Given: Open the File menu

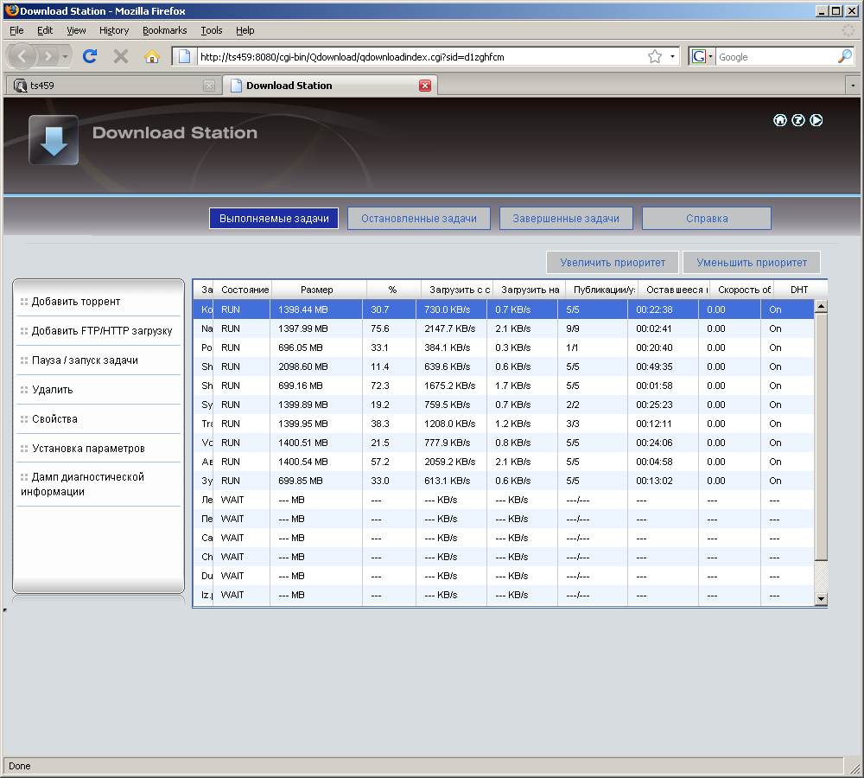Looking at the screenshot, I should [16, 30].
